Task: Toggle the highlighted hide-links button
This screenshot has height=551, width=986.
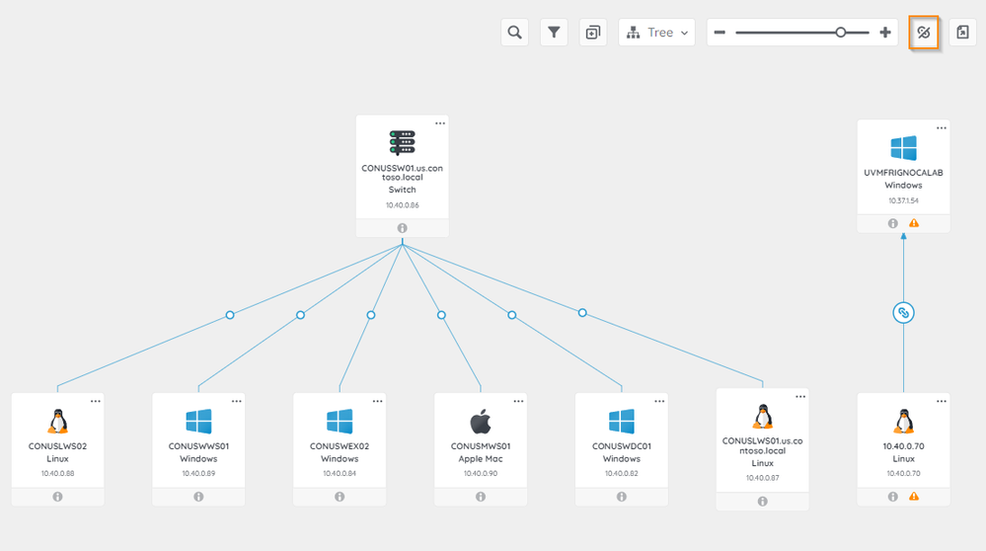Action: pyautogui.click(x=923, y=33)
